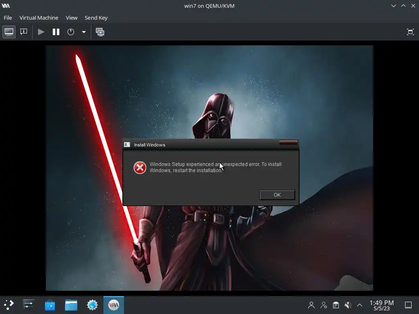The width and height of the screenshot is (419, 314).
Task: Expand the hidden system tray icons
Action: click(360, 305)
